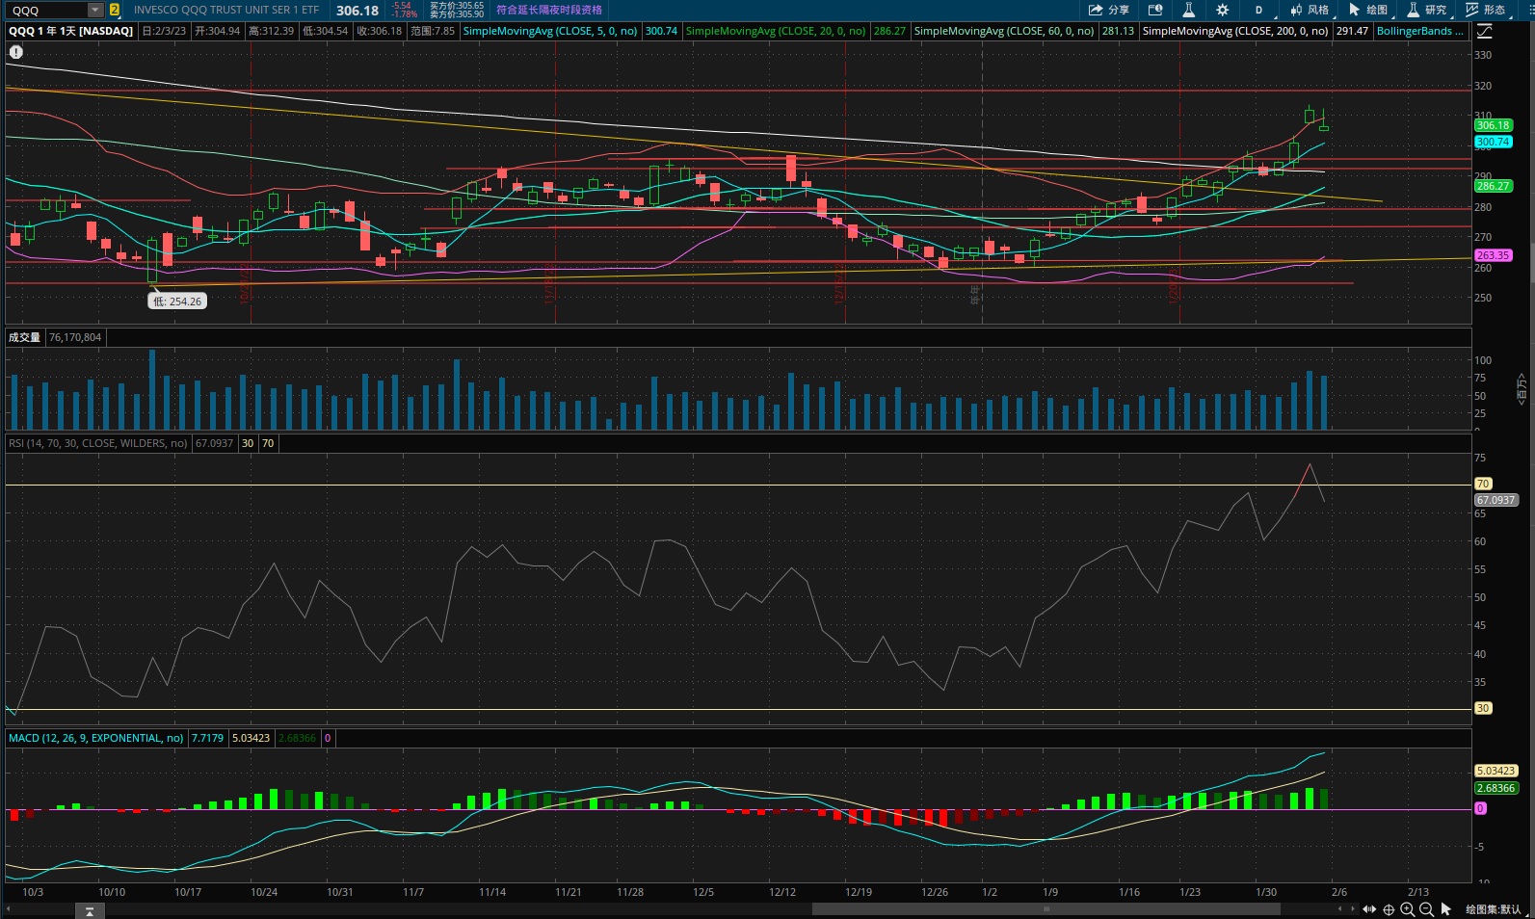
Task: Click the MACD (12, 26, 9, EXPONENTIAL) label
Action: click(x=95, y=738)
